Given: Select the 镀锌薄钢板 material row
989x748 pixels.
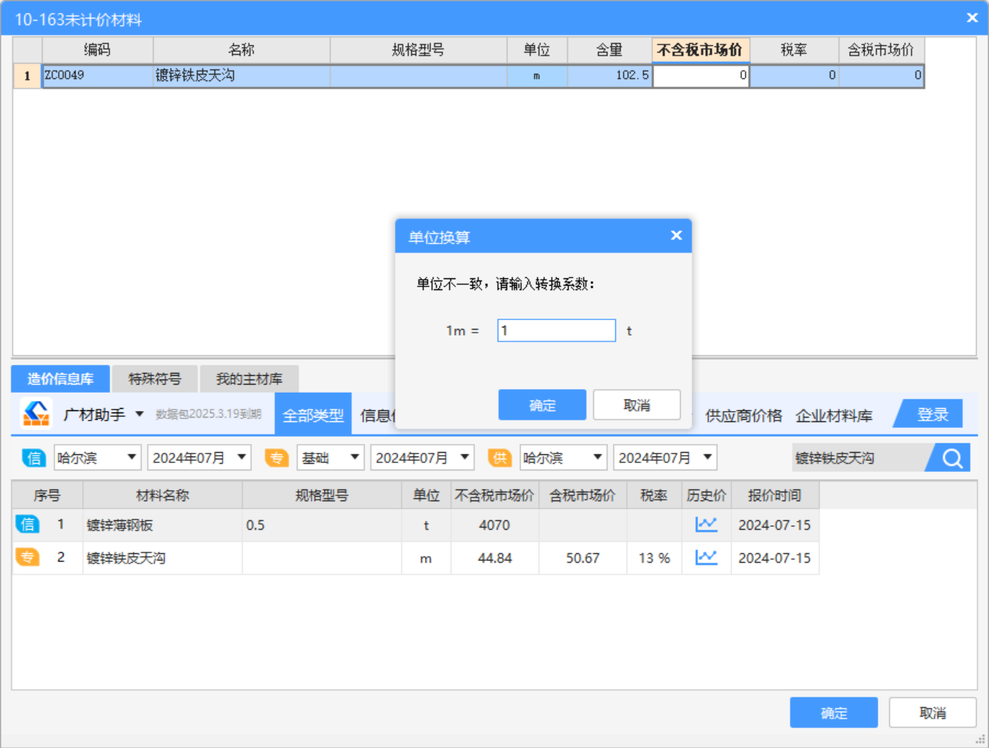Looking at the screenshot, I should tap(415, 525).
